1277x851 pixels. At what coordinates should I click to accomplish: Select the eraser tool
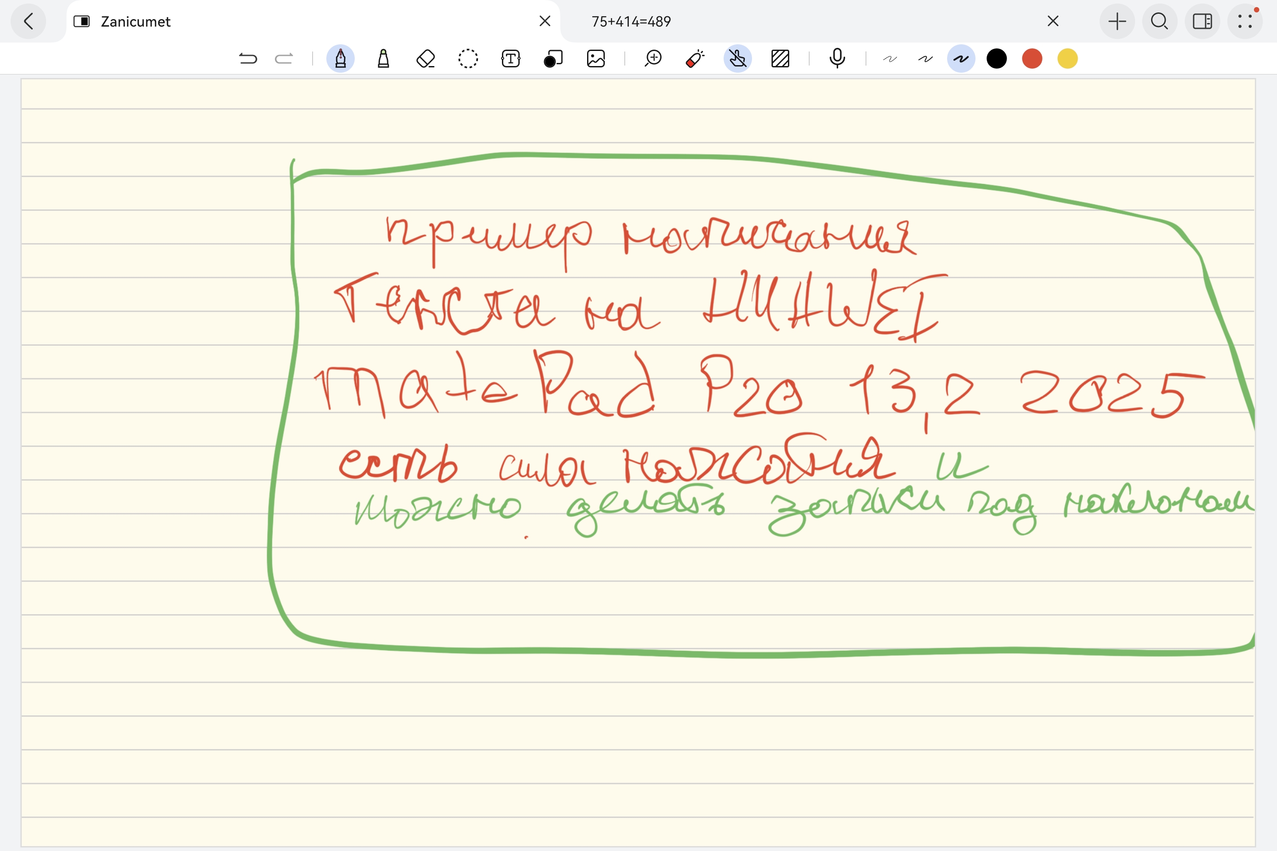click(426, 59)
